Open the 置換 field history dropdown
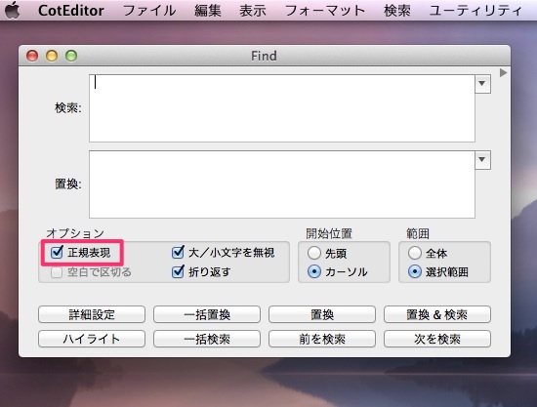This screenshot has height=407, width=537. 482,160
